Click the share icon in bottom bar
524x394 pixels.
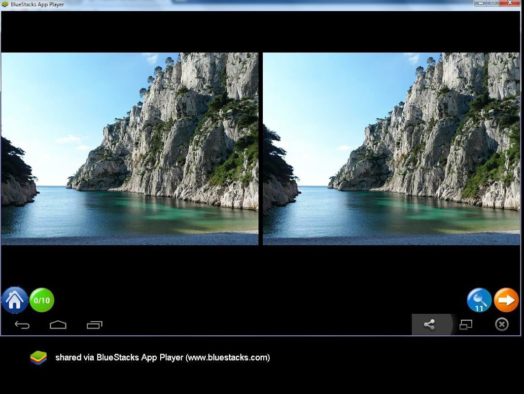click(x=429, y=325)
